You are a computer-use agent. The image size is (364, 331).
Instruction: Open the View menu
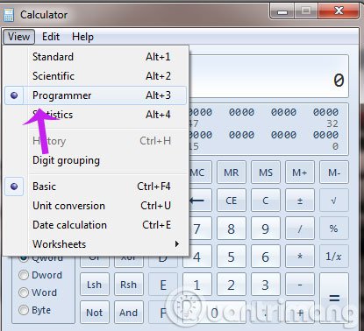[18, 37]
